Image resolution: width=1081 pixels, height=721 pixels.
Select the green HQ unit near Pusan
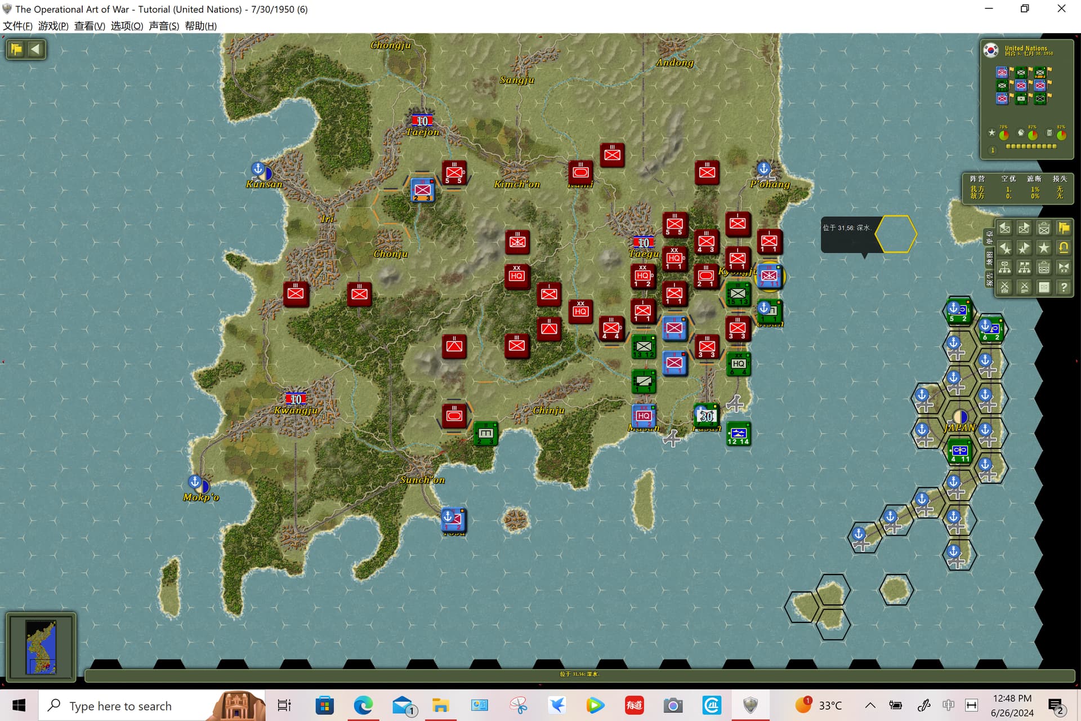738,364
